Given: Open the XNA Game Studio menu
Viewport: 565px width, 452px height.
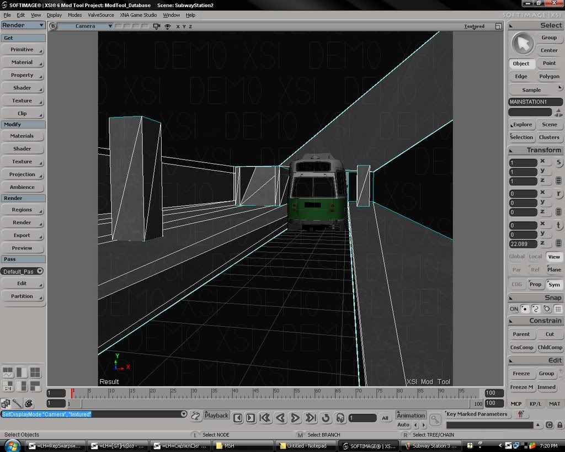Looking at the screenshot, I should 138,15.
